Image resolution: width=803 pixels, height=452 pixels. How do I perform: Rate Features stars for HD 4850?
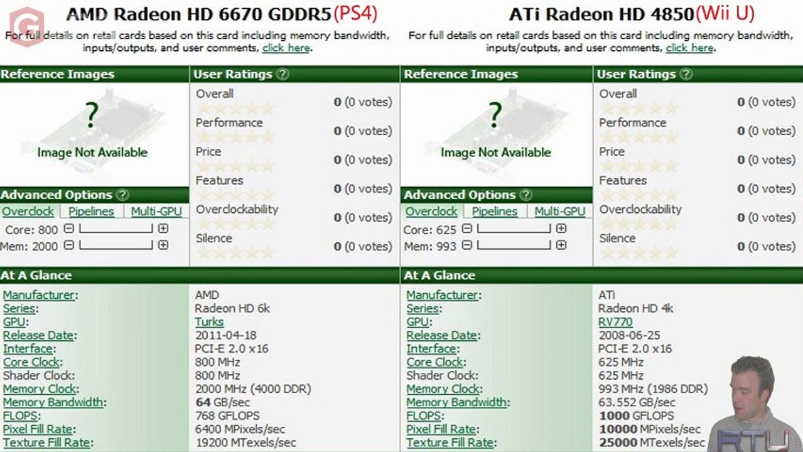pos(639,195)
